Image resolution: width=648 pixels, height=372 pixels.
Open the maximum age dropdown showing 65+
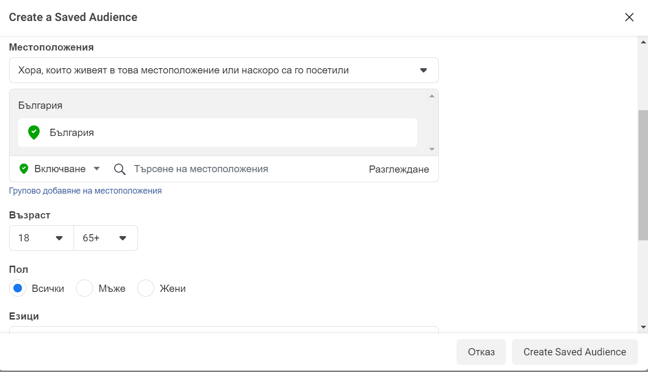(105, 238)
